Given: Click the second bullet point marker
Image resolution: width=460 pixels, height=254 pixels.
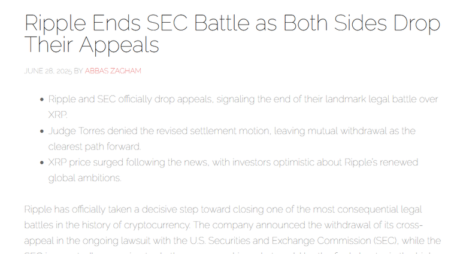Looking at the screenshot, I should pos(42,131).
